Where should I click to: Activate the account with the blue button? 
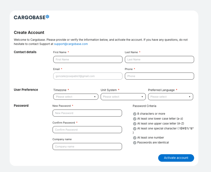[x=176, y=158]
